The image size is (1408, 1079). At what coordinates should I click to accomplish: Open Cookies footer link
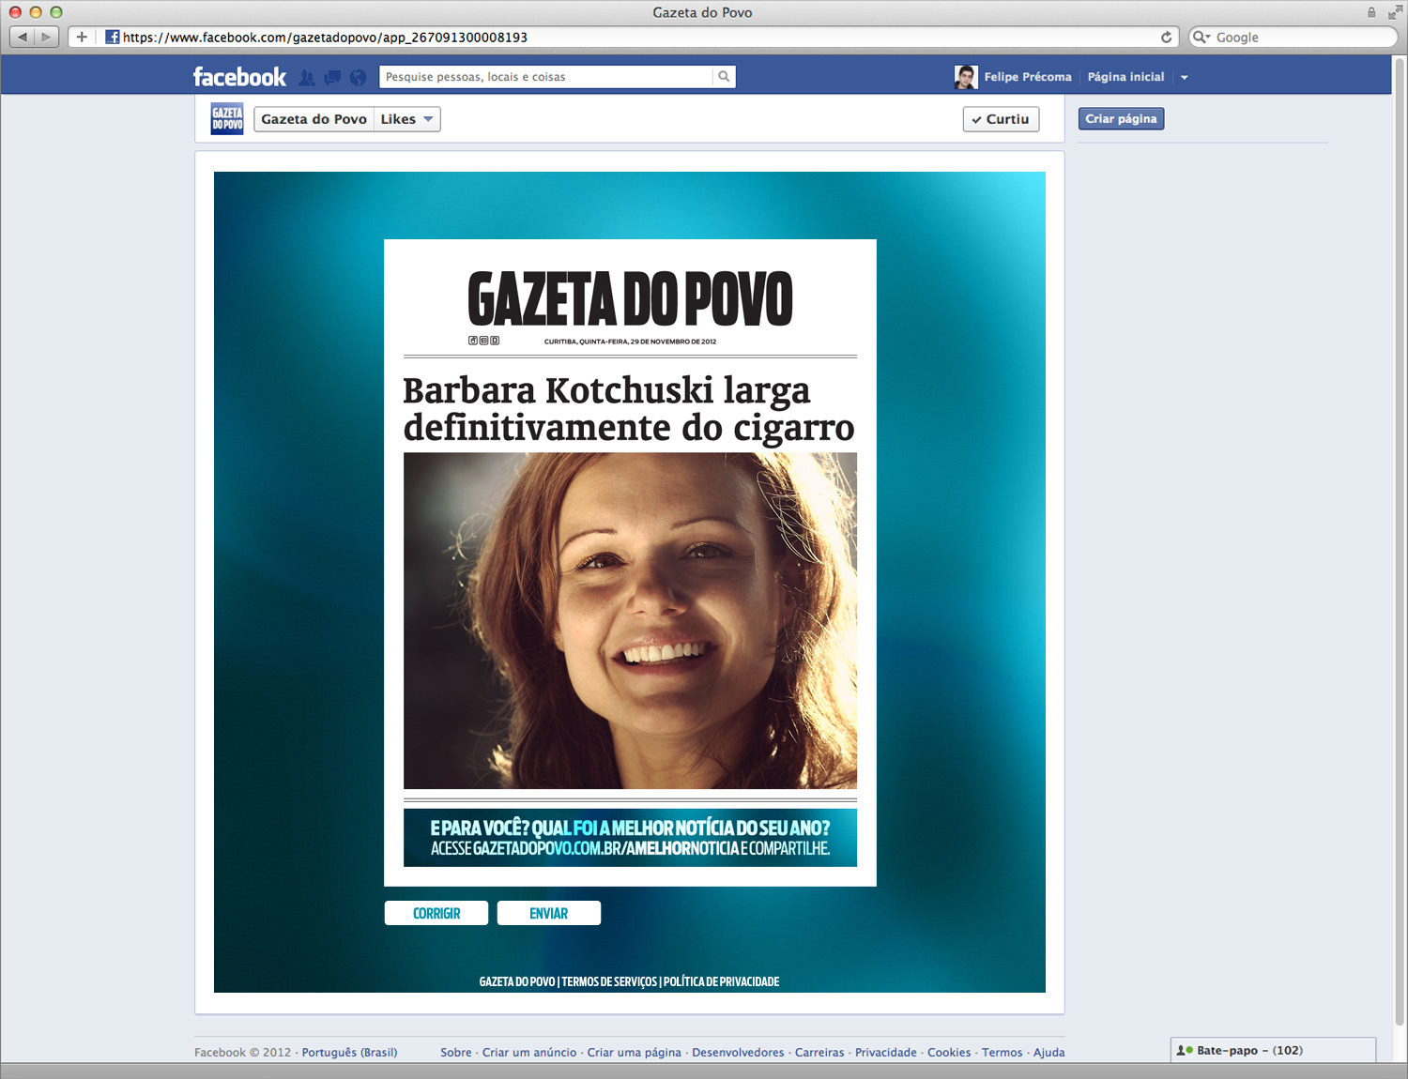(x=949, y=1053)
